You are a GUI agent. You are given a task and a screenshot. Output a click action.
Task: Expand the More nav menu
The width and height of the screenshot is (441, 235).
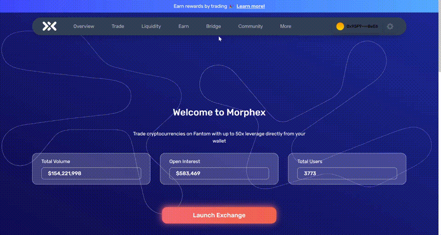coord(285,27)
